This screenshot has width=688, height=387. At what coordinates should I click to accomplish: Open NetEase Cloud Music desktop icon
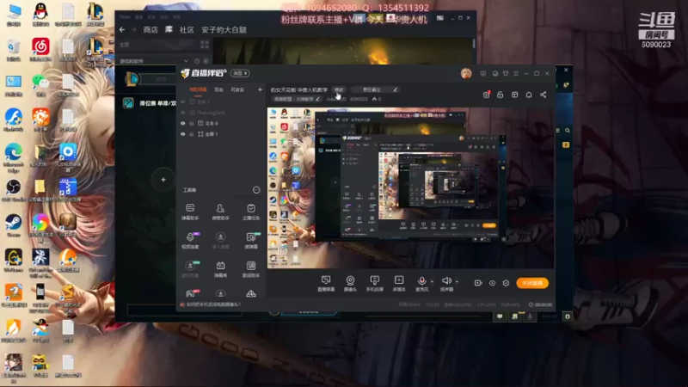coord(40,50)
